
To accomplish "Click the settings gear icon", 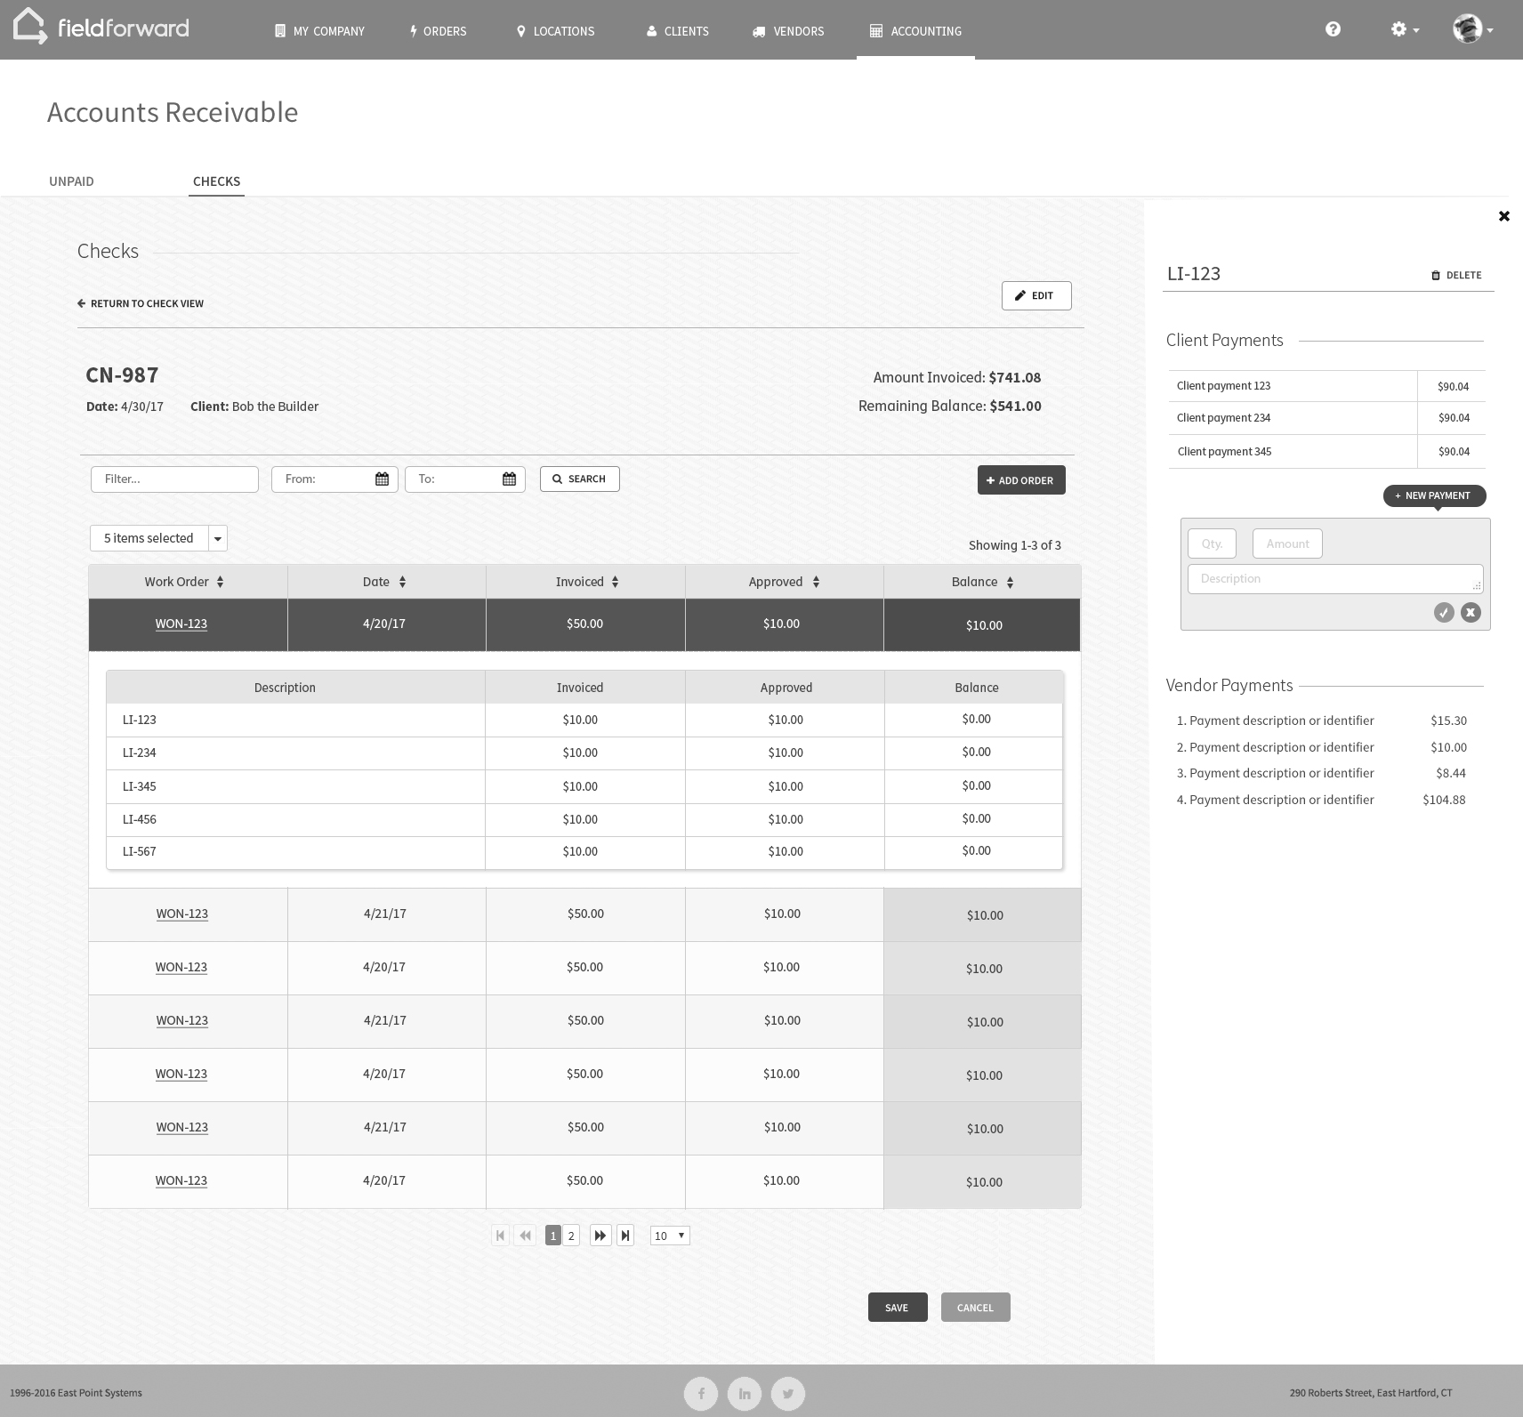I will click(1399, 29).
